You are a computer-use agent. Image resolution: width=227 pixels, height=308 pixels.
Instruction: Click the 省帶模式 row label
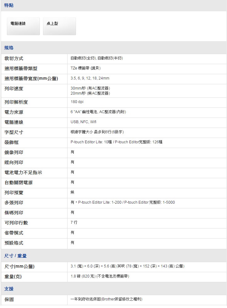coord(14,233)
